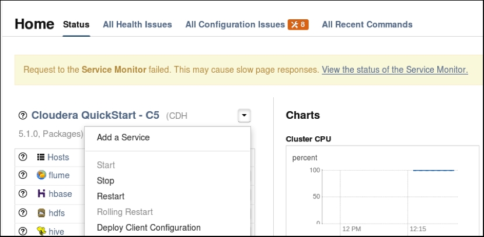The height and width of the screenshot is (237, 484).
Task: Click the status icon beside hbase
Action: (x=23, y=193)
